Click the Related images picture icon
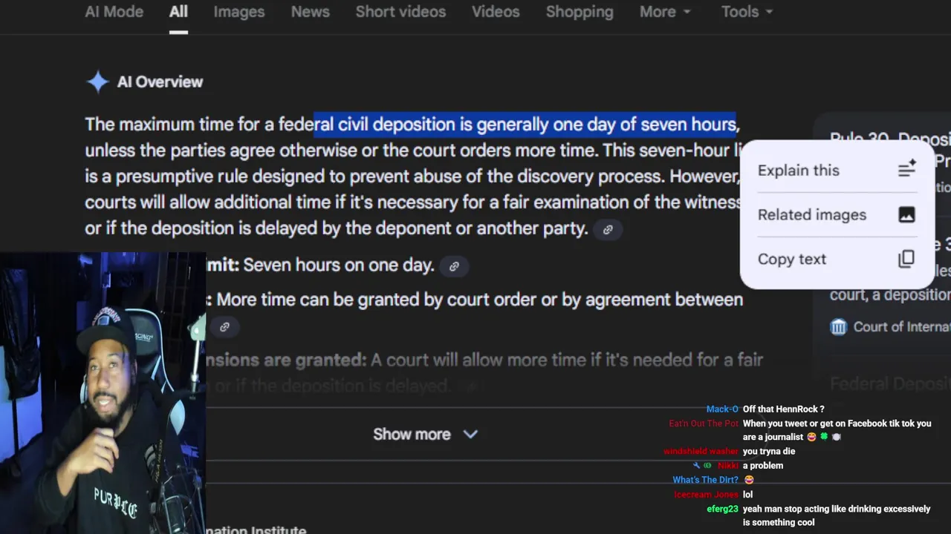This screenshot has height=534, width=951. click(906, 214)
